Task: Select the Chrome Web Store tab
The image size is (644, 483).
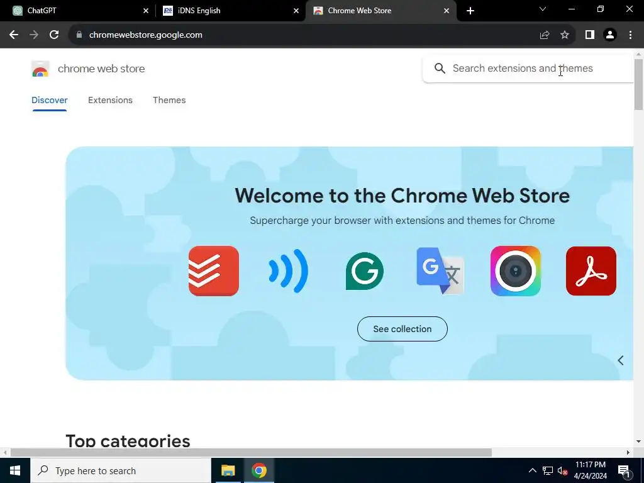Action: point(381,11)
